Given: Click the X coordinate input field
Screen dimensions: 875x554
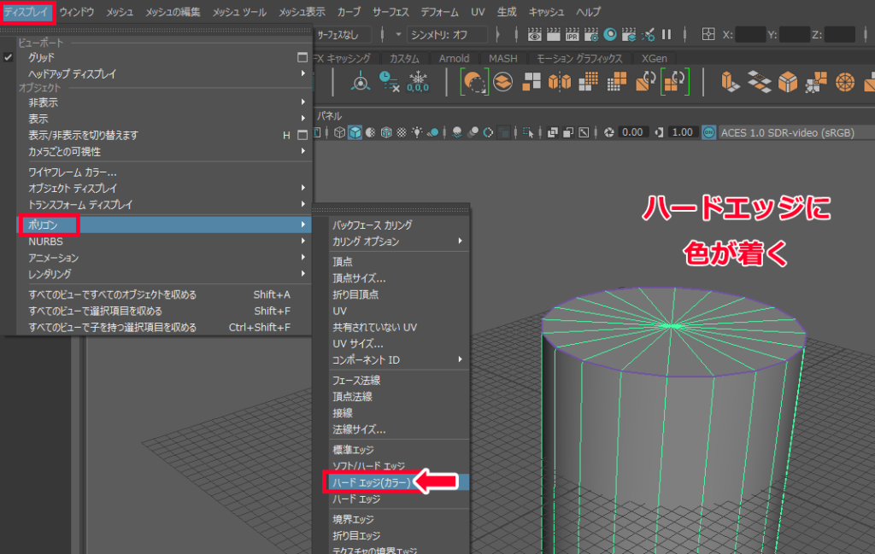Looking at the screenshot, I should (x=750, y=34).
